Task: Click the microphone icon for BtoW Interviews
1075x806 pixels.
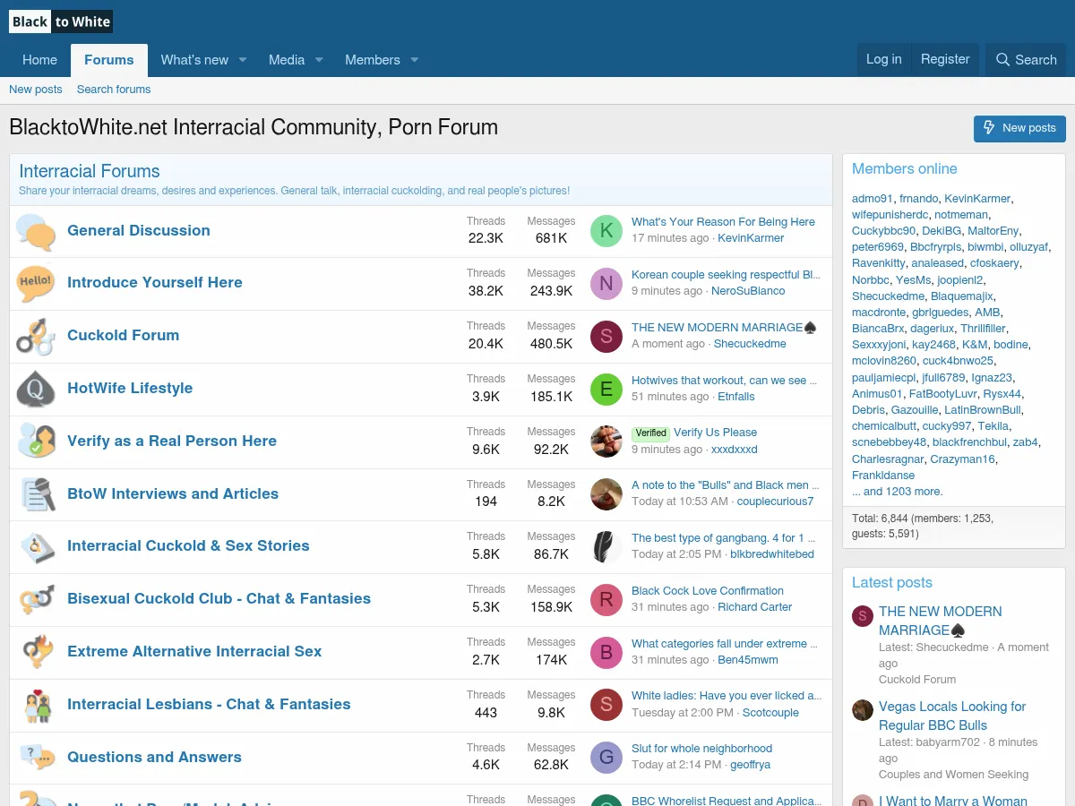Action: click(36, 494)
